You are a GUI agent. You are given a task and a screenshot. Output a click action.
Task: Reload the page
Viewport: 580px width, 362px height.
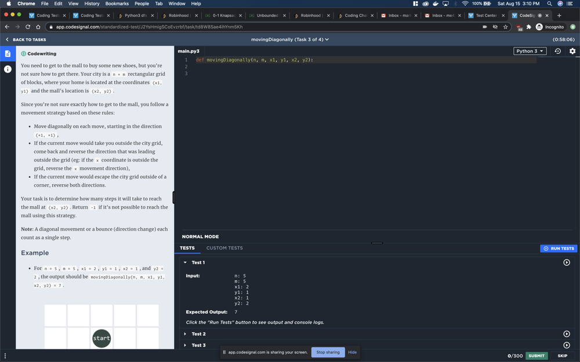click(28, 27)
